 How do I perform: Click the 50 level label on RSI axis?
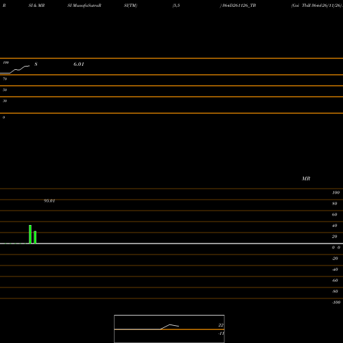tap(5, 90)
